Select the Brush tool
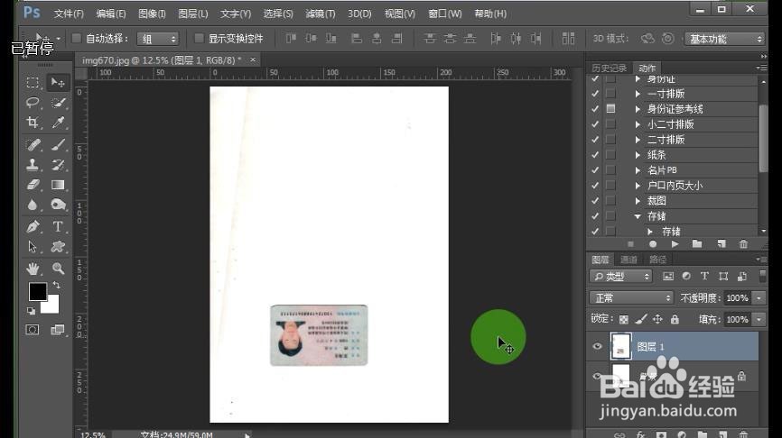 [x=58, y=145]
